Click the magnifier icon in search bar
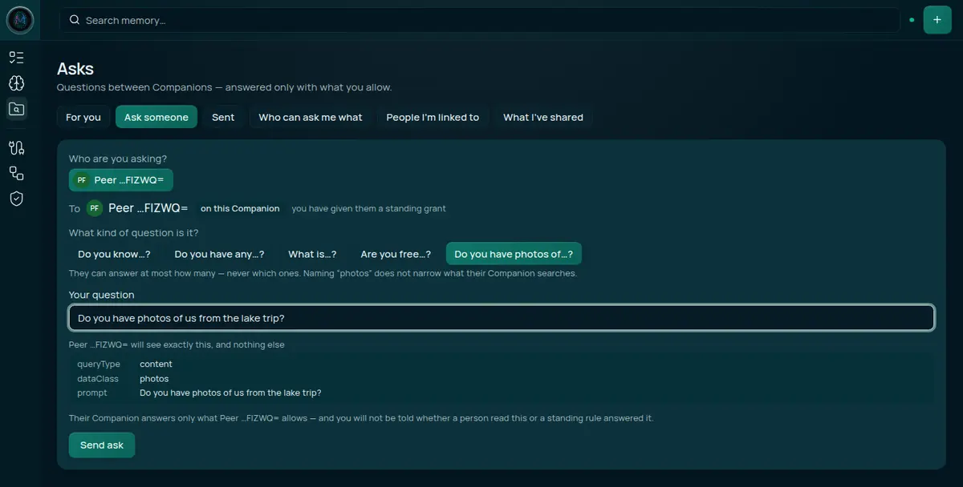The image size is (963, 487). [75, 20]
